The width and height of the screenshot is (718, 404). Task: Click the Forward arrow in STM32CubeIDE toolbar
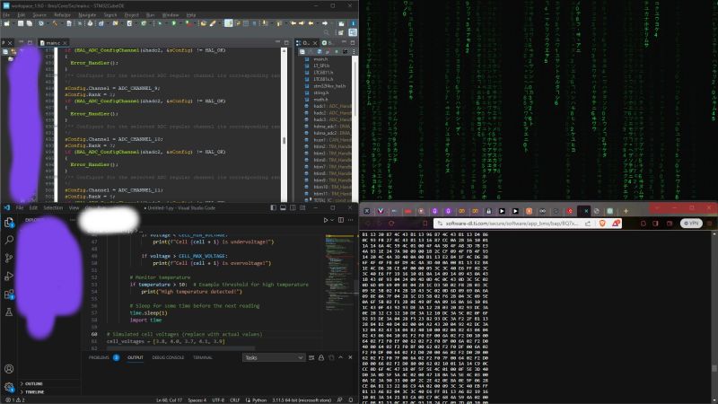click(x=325, y=23)
